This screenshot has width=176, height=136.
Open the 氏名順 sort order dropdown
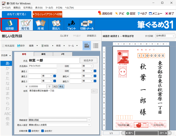6,55
